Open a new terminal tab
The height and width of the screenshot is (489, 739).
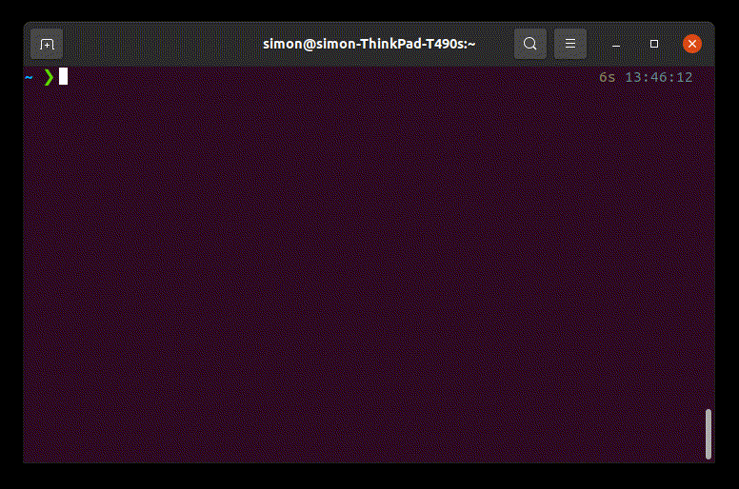[47, 45]
